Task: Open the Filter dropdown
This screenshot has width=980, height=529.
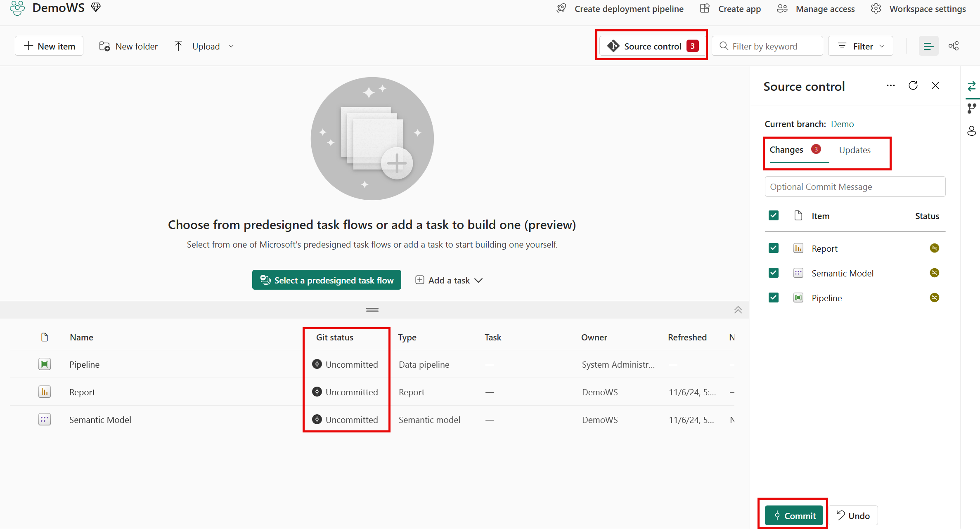Action: pyautogui.click(x=860, y=46)
